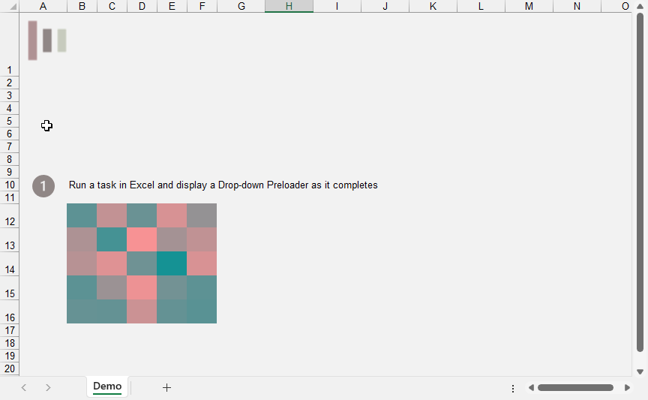The height and width of the screenshot is (400, 648).
Task: Add a new sheet with plus icon
Action: (x=166, y=387)
